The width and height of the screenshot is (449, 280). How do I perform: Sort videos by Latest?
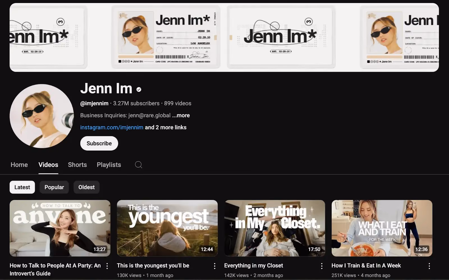point(22,187)
